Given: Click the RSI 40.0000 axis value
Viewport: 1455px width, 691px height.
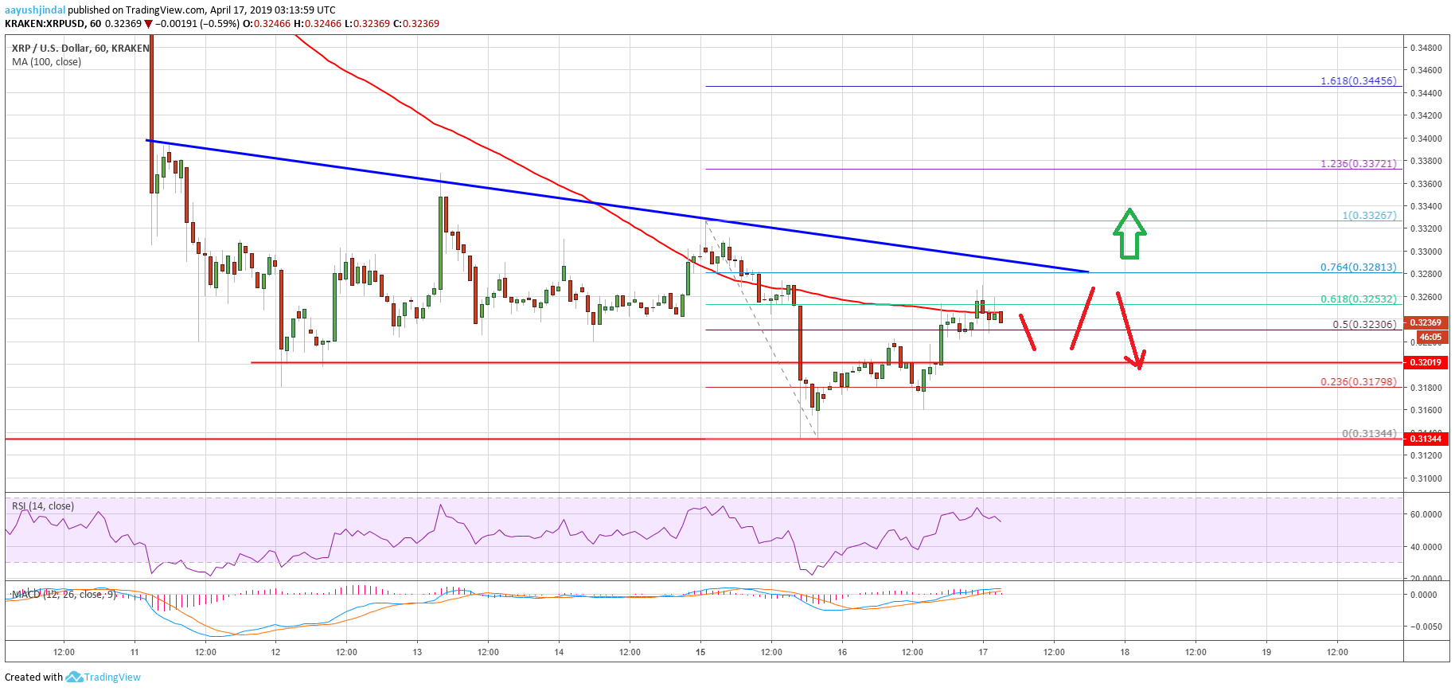Looking at the screenshot, I should pyautogui.click(x=1426, y=547).
